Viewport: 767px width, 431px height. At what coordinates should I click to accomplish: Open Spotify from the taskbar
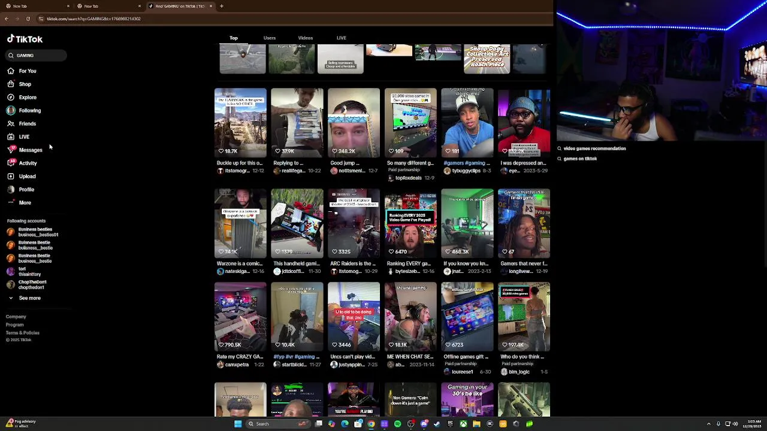click(x=397, y=424)
